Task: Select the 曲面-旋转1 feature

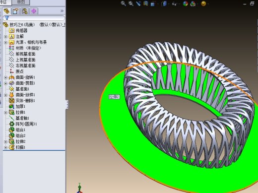Action: 25,77
